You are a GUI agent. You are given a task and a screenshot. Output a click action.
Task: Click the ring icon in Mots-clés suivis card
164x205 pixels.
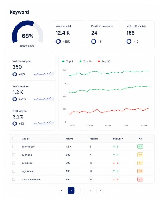tap(129, 42)
